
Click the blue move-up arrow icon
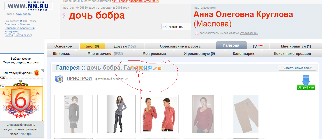[x=145, y=67]
